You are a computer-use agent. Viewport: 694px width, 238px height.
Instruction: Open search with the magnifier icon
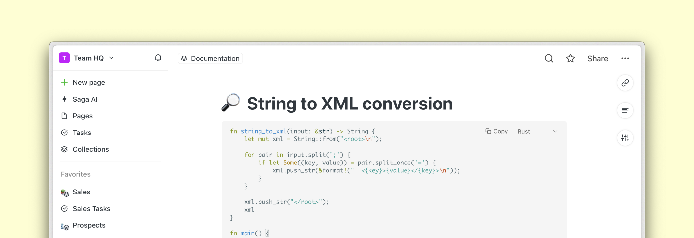tap(549, 58)
